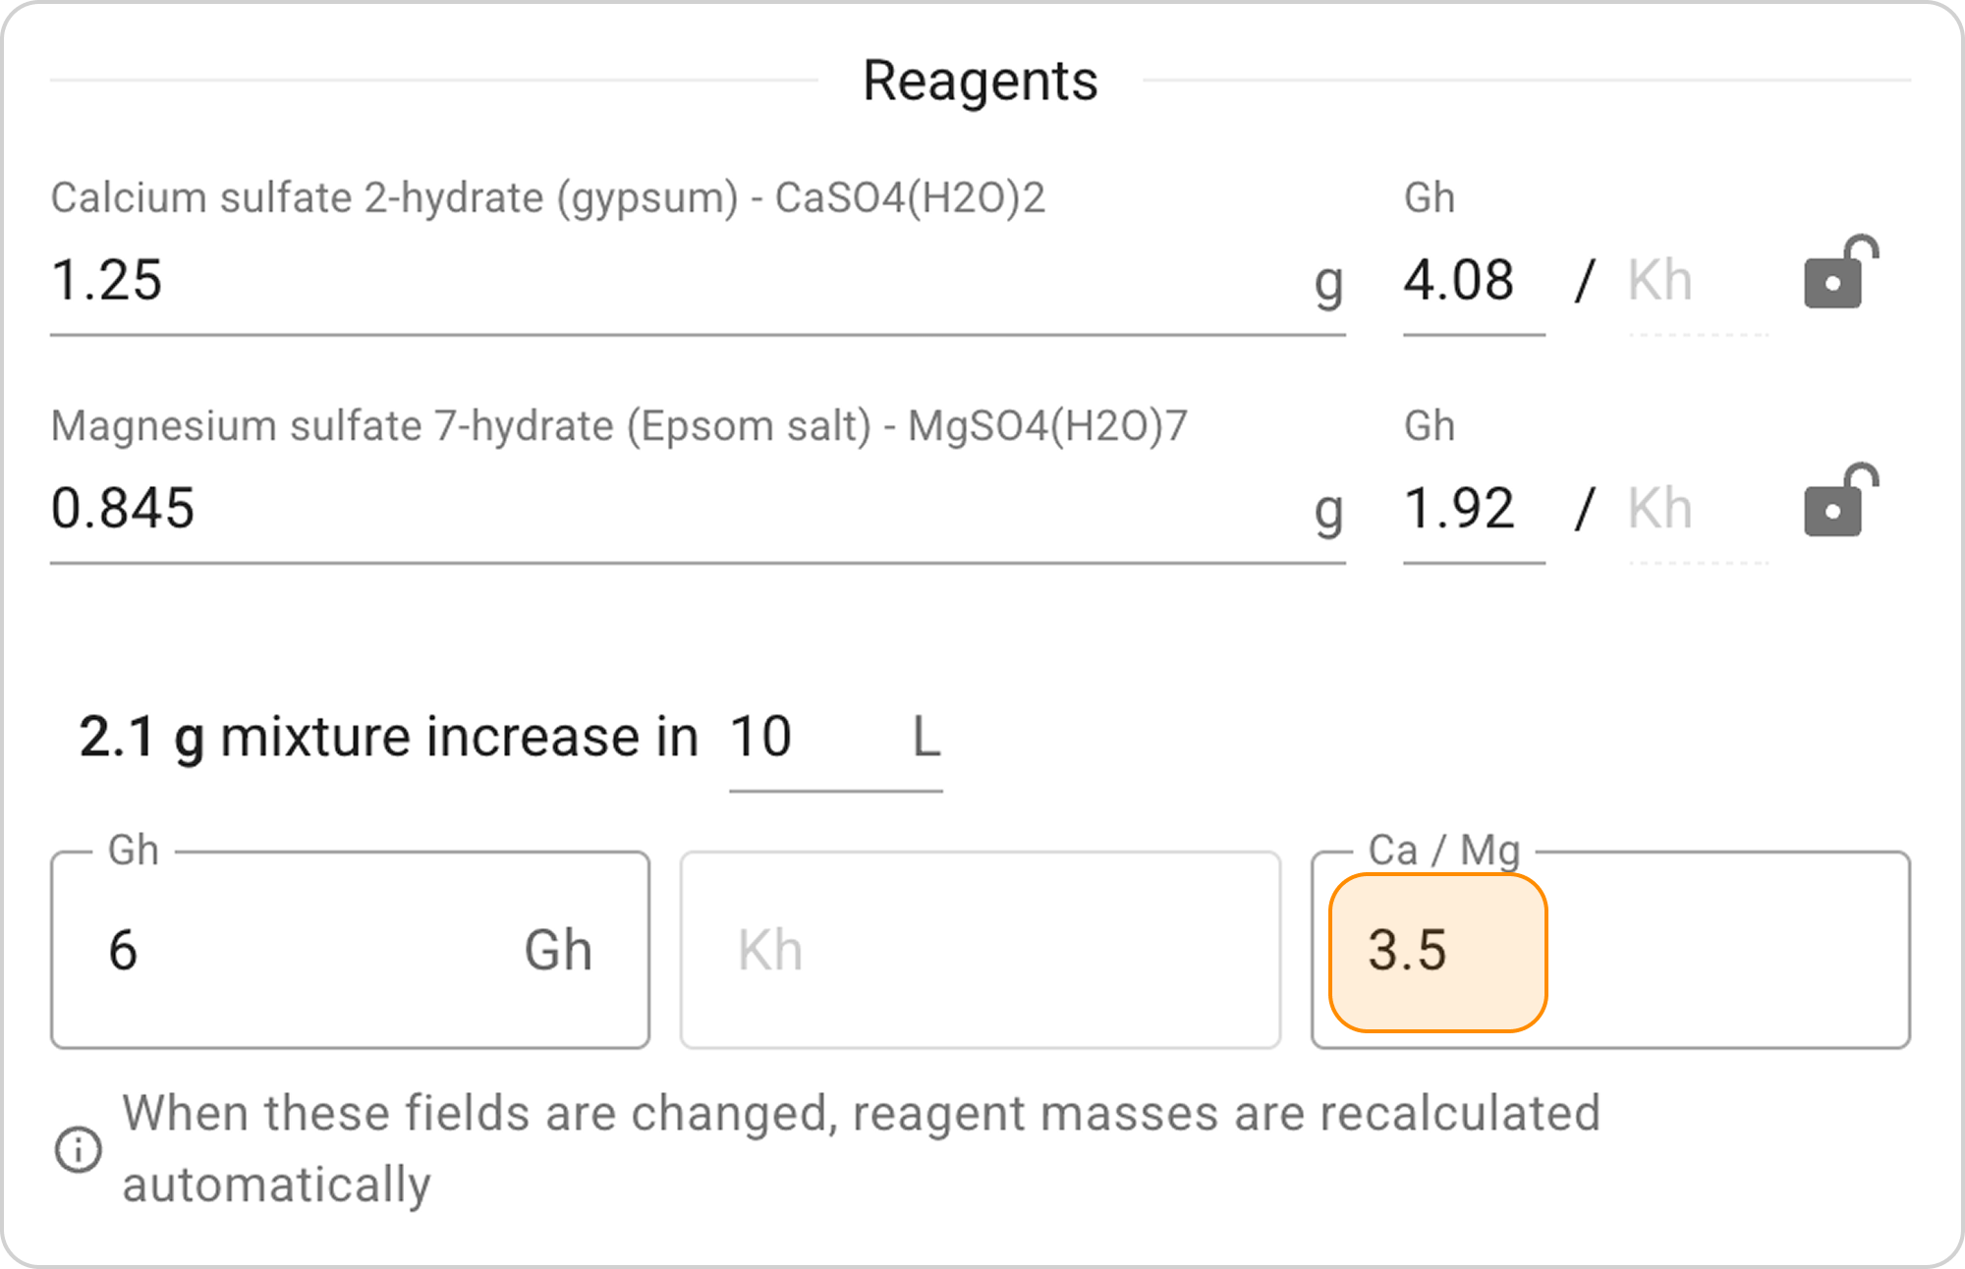Click the Reagents section heading

pos(980,81)
